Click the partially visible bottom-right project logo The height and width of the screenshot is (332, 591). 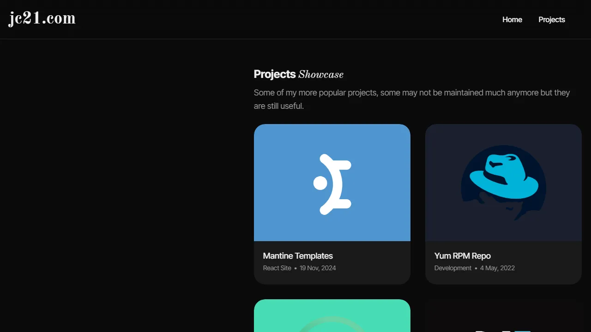(x=503, y=328)
